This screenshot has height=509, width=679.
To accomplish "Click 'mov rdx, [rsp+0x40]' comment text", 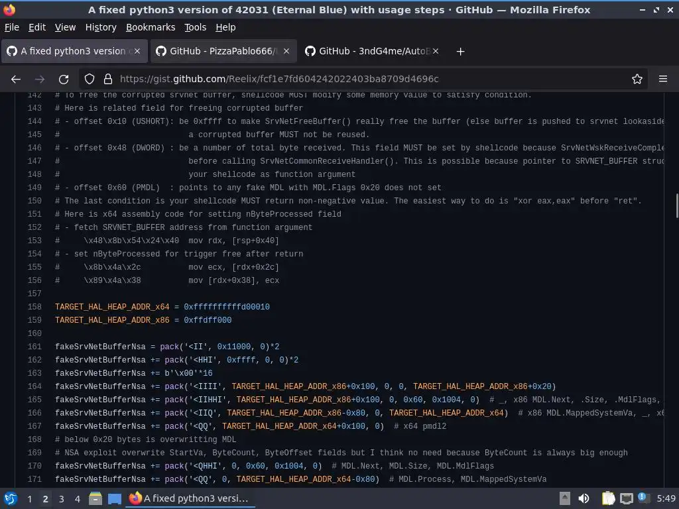I will click(234, 241).
